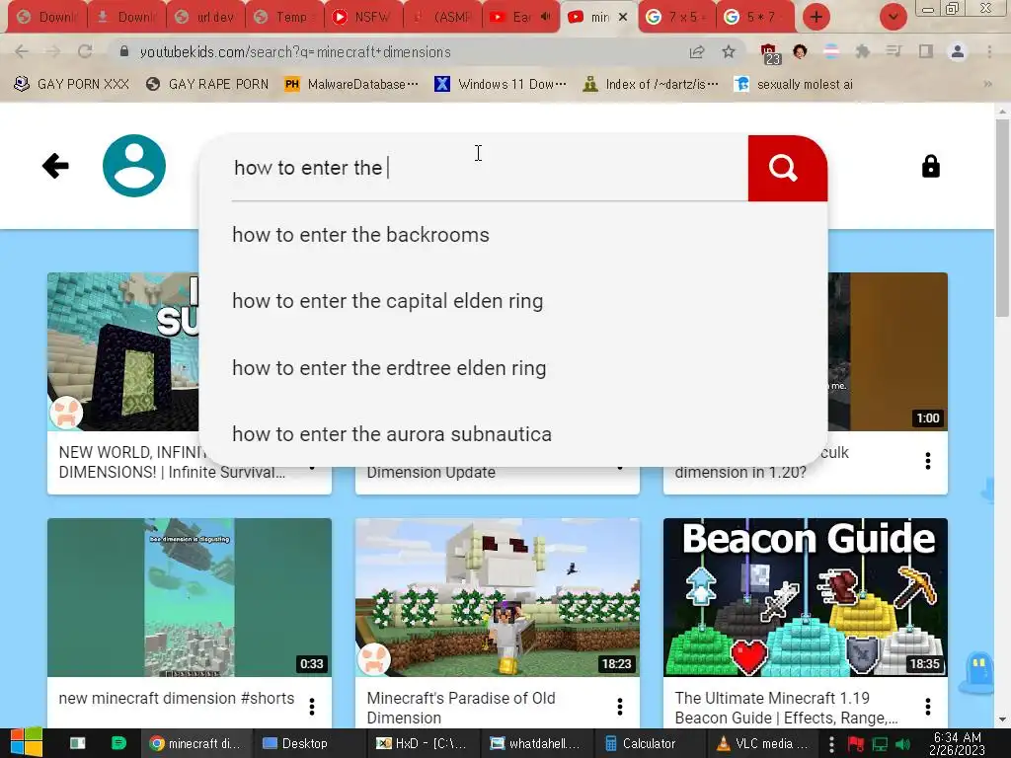Click the browser forward arrow

[x=53, y=51]
